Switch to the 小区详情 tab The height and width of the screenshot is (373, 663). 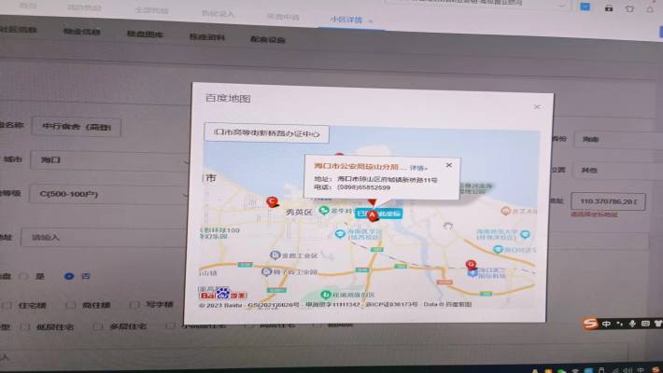[x=346, y=20]
